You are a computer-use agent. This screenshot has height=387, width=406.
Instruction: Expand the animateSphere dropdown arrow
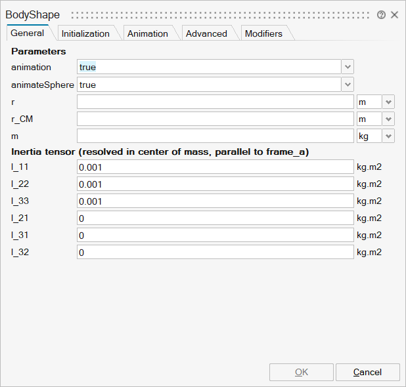348,85
